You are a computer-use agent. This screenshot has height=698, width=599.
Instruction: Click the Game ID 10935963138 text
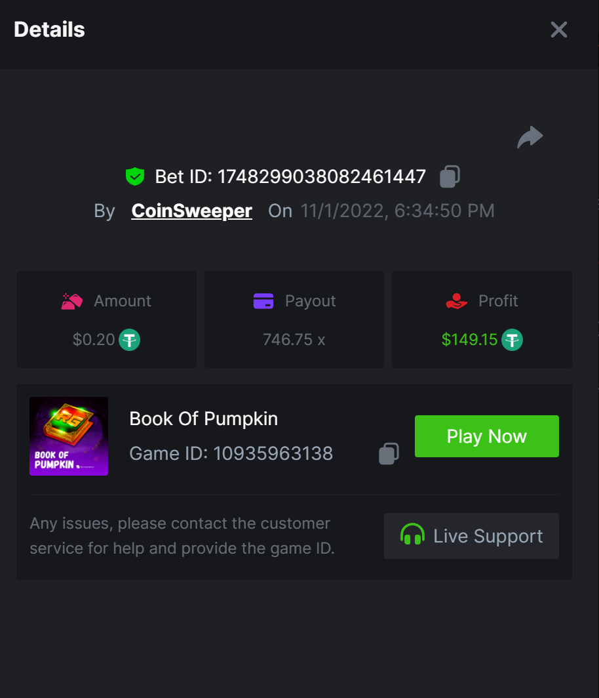[x=231, y=453]
